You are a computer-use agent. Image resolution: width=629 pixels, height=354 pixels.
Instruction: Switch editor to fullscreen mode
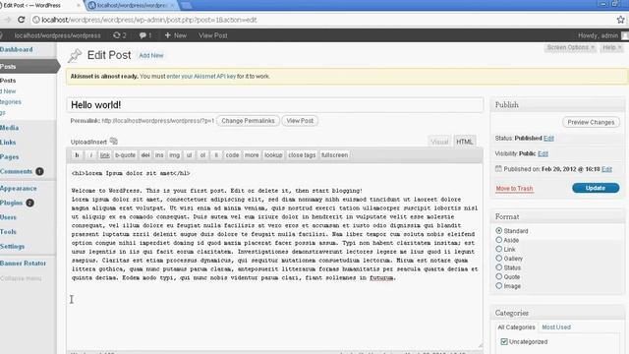click(x=334, y=155)
